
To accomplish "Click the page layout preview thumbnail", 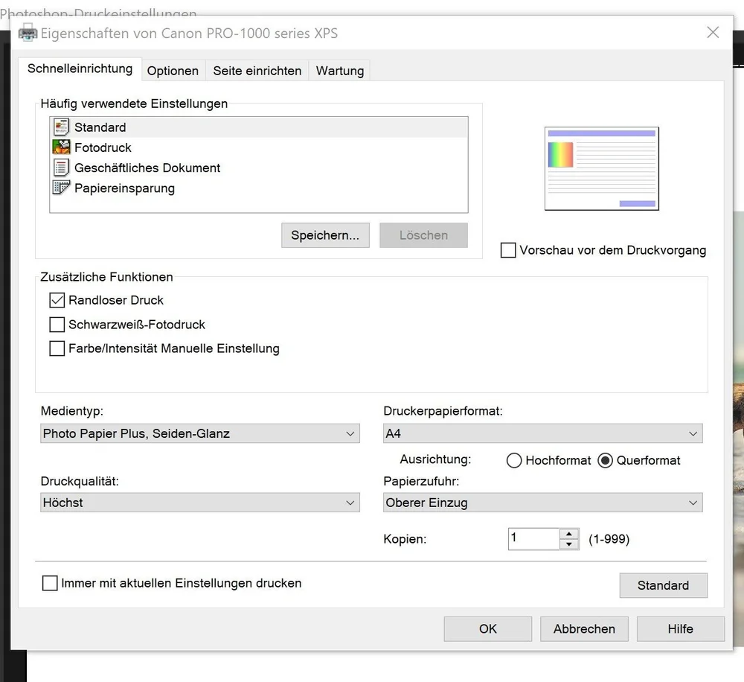I will tap(602, 168).
